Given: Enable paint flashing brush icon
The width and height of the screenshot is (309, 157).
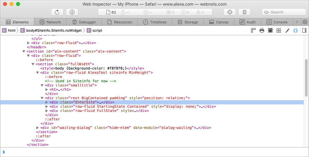Looking at the screenshot, I should (x=287, y=30).
